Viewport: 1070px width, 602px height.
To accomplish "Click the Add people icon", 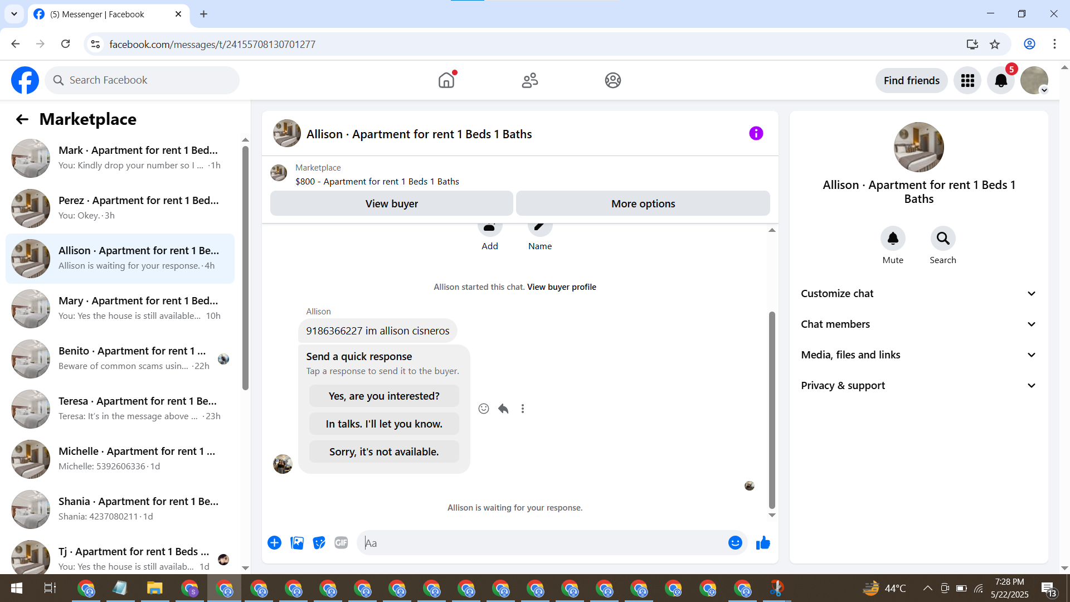I will [x=490, y=227].
